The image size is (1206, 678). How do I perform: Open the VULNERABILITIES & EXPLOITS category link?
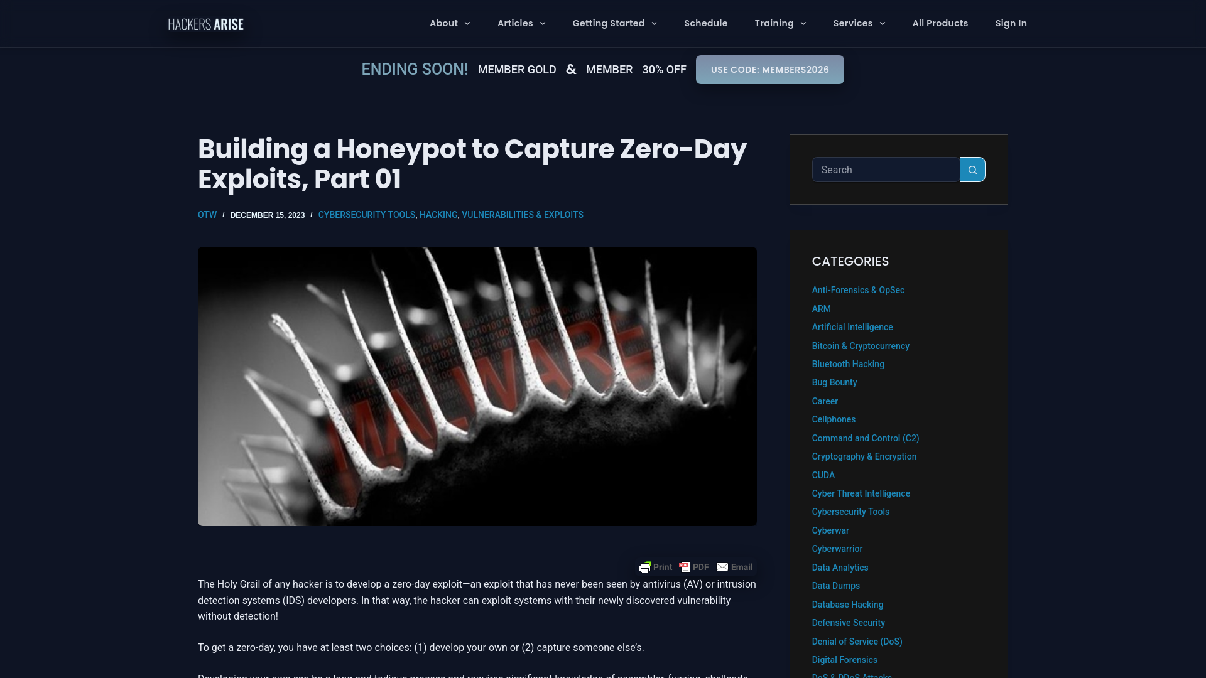coord(522,215)
